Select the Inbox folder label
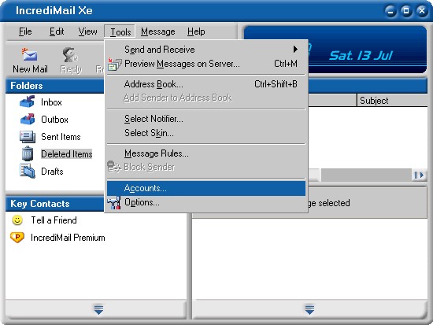The image size is (433, 325). (51, 102)
